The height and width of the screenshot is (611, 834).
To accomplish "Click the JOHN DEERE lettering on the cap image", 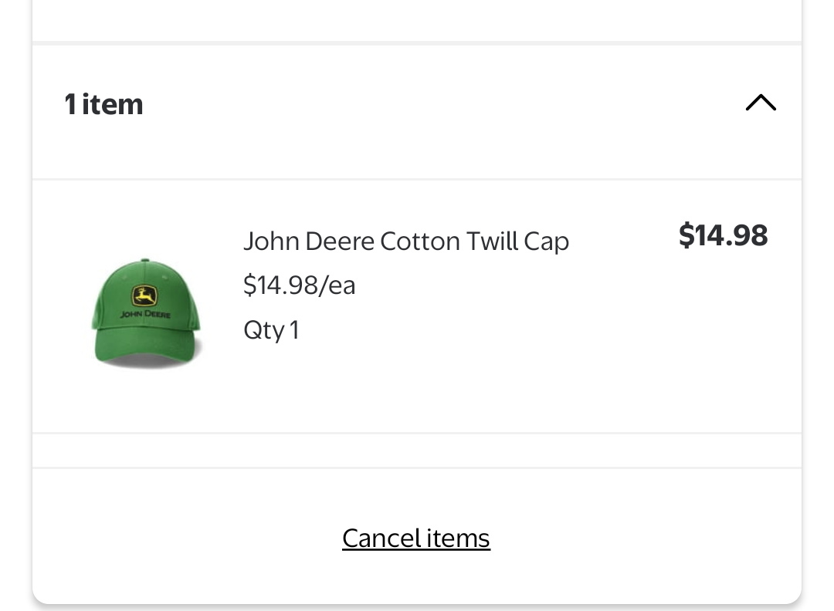I will tap(145, 315).
